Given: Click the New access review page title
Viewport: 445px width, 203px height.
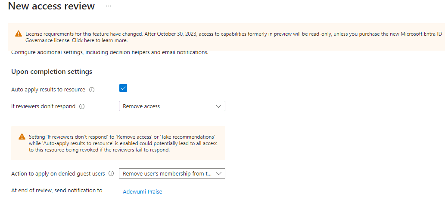Looking at the screenshot, I should point(51,6).
